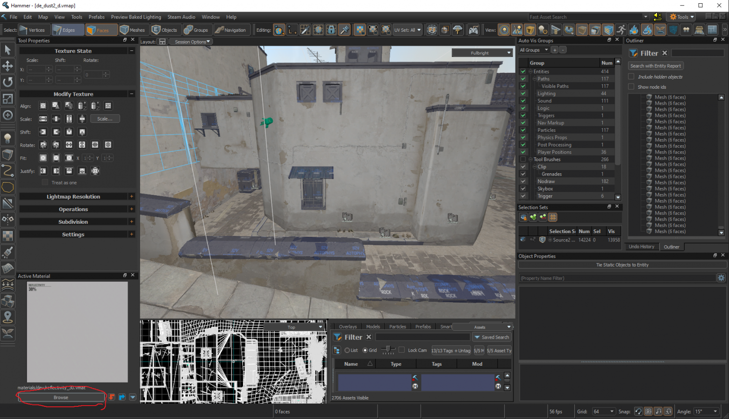Toggle Lighting vis group checkbox
The image size is (729, 419).
coord(523,93)
